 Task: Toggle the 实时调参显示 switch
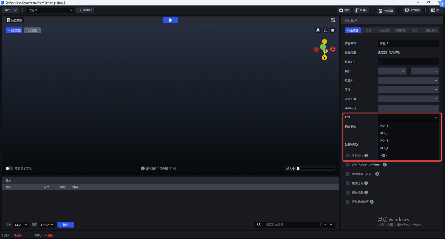[x=9, y=168]
